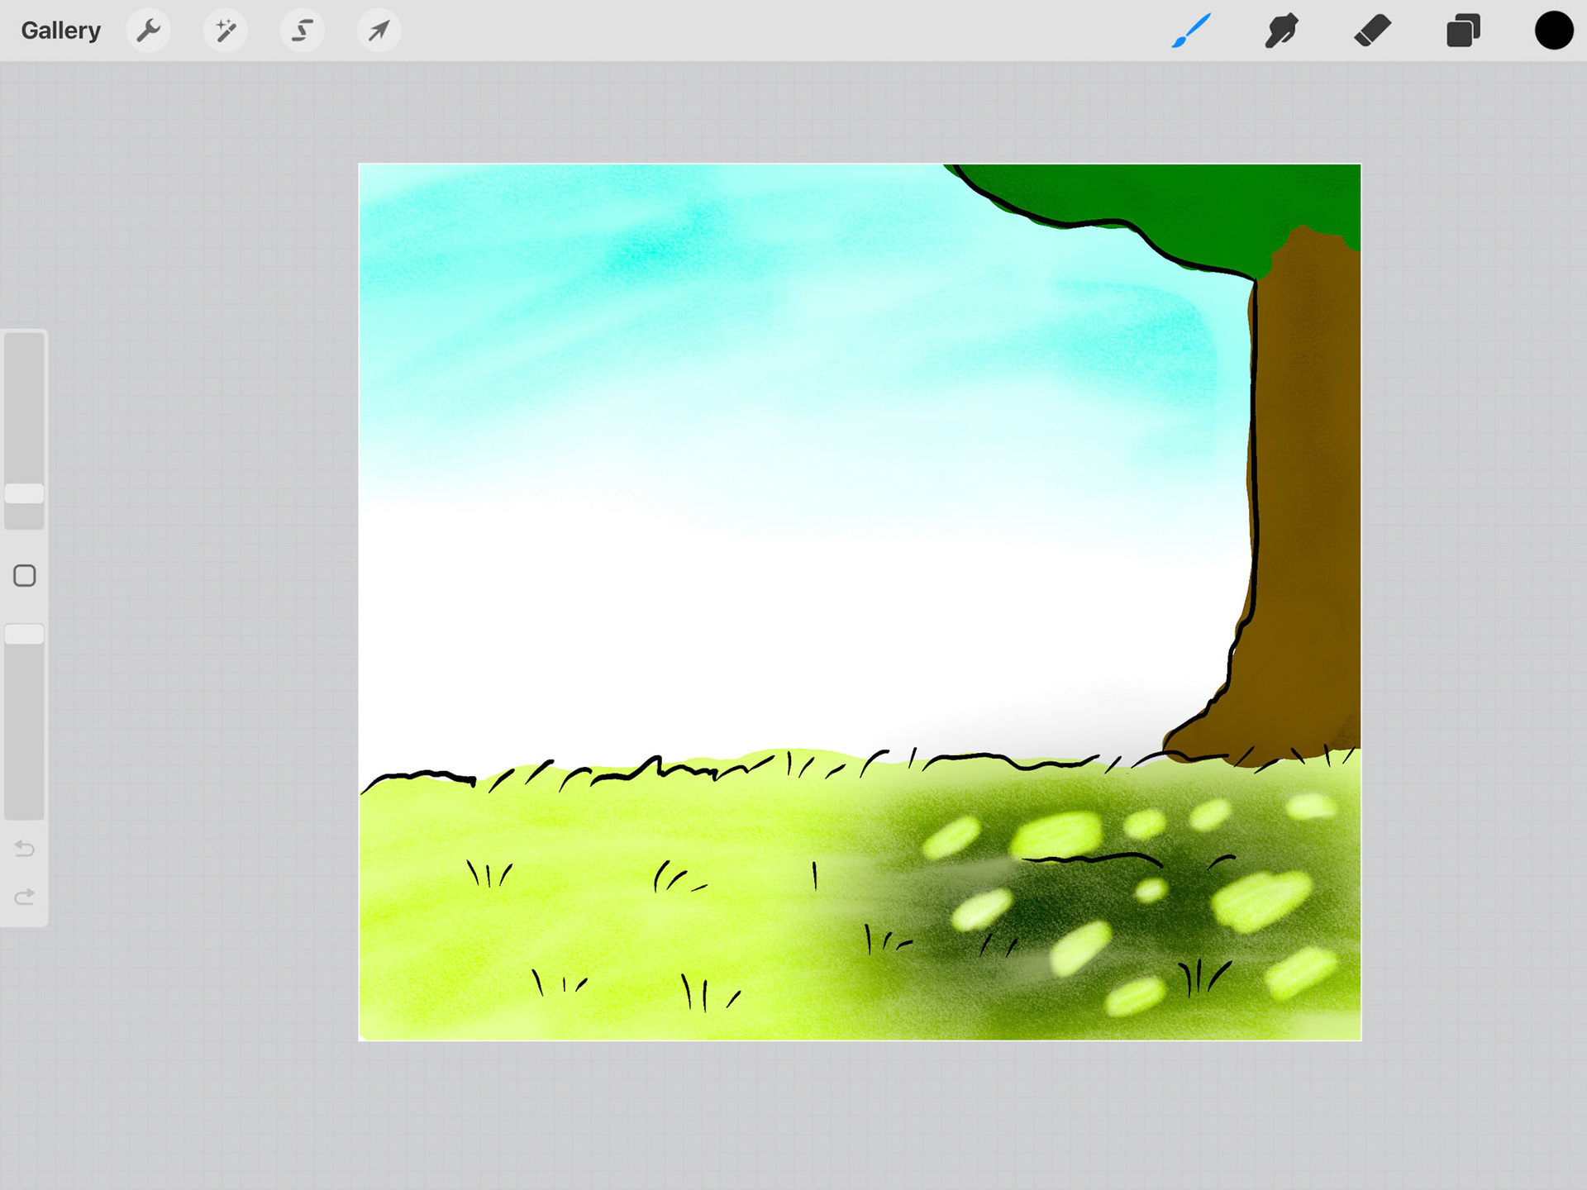Select the Eraser tool
Image resolution: width=1587 pixels, height=1190 pixels.
pyautogui.click(x=1372, y=31)
